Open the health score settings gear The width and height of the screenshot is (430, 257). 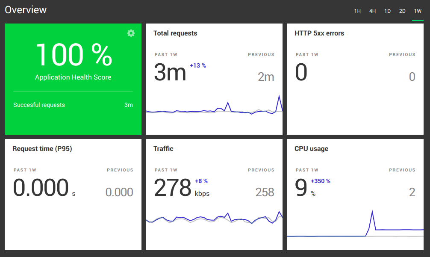click(131, 33)
